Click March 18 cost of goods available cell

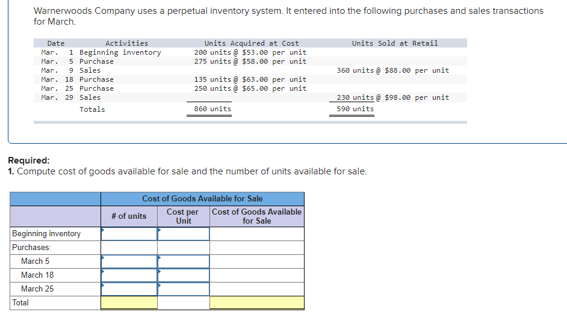click(x=257, y=275)
